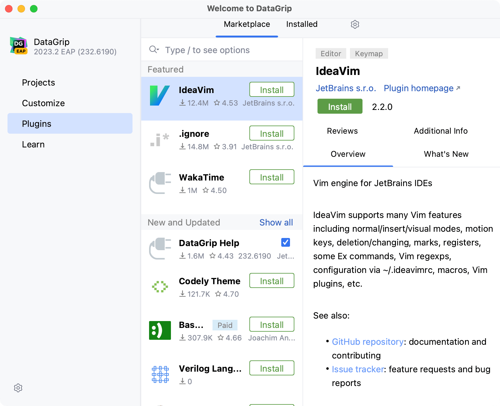The height and width of the screenshot is (406, 500).
Task: Click the green smiley icon of the paid plugin
Action: point(160,330)
